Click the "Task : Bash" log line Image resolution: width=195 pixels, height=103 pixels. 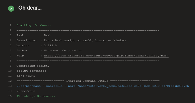tap(34, 35)
